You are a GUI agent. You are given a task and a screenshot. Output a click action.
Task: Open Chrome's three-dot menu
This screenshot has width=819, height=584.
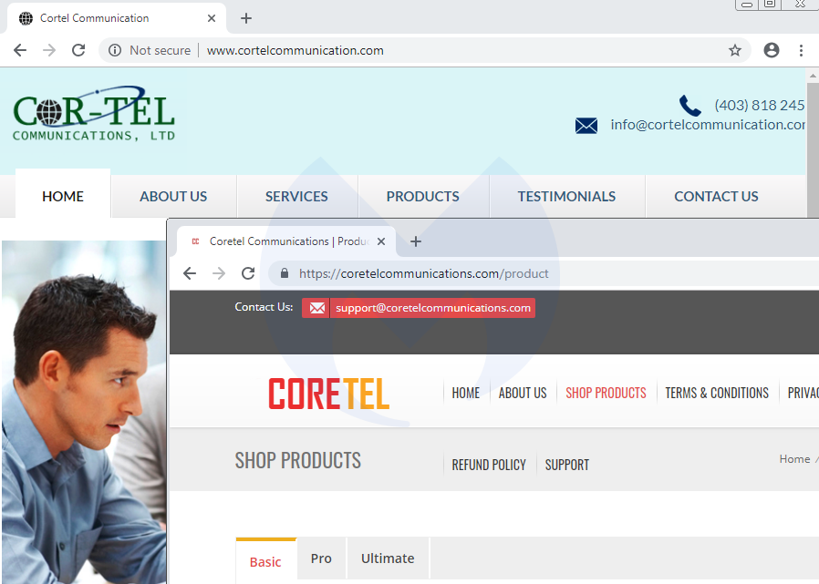point(801,50)
